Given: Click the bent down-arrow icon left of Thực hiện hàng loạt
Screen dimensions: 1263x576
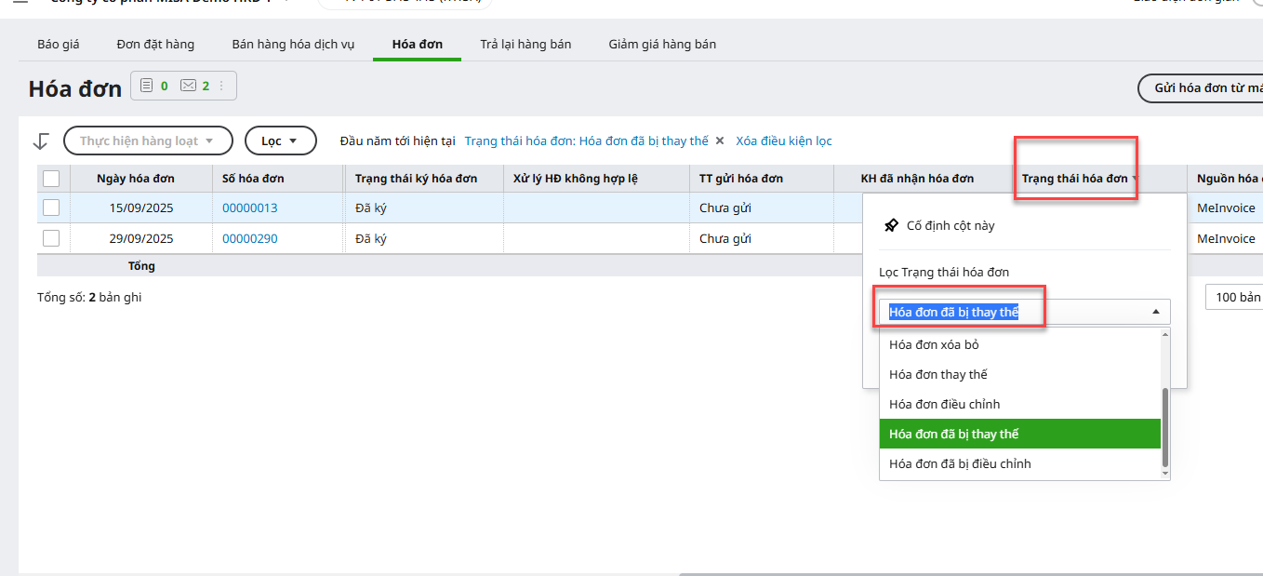Looking at the screenshot, I should pyautogui.click(x=40, y=141).
